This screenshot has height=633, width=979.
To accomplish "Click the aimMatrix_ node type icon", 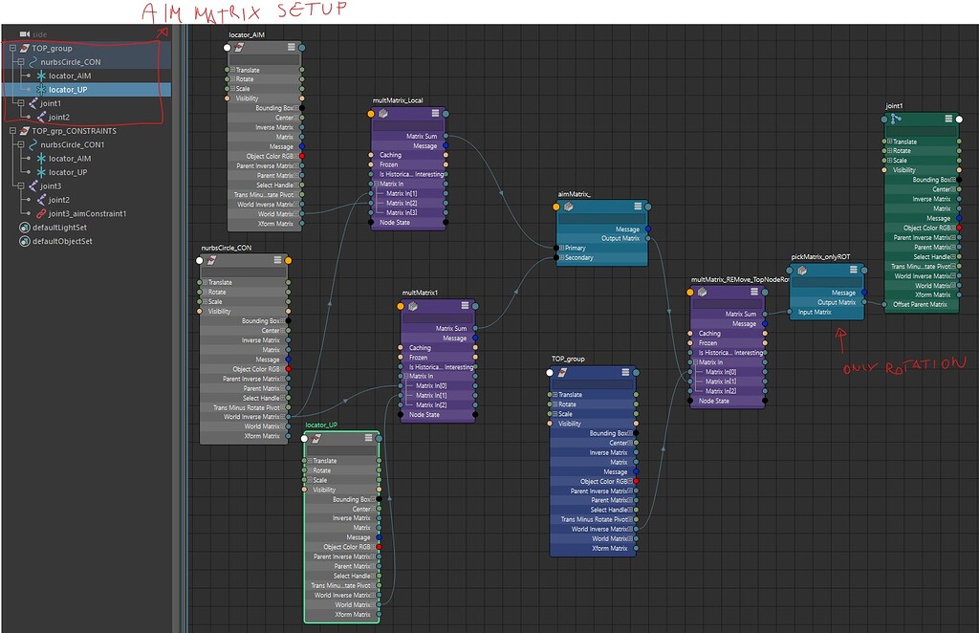I will pos(567,206).
